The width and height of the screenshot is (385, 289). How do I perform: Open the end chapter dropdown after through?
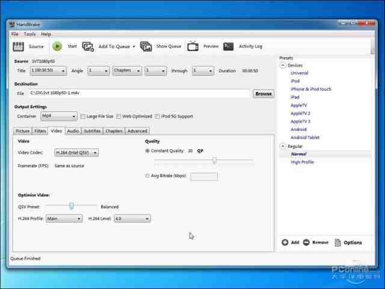click(203, 71)
